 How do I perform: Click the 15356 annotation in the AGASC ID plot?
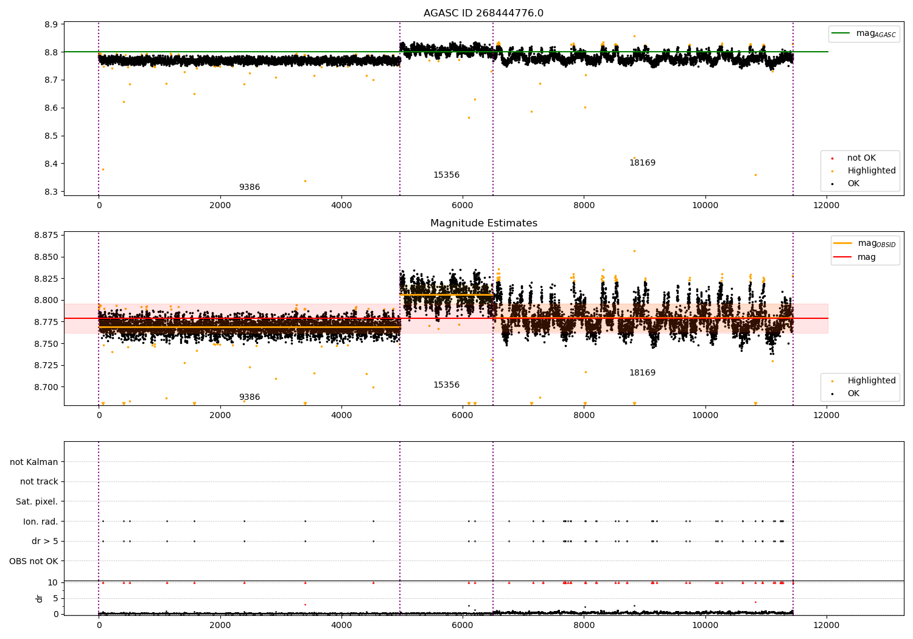(446, 175)
